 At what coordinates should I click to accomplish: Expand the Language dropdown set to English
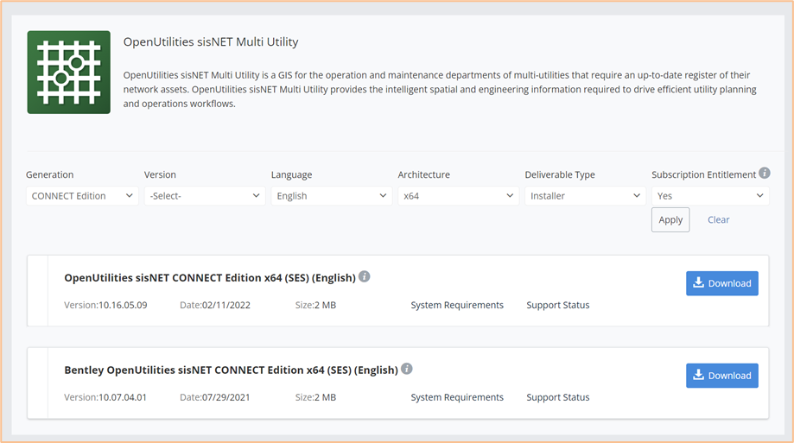(332, 196)
